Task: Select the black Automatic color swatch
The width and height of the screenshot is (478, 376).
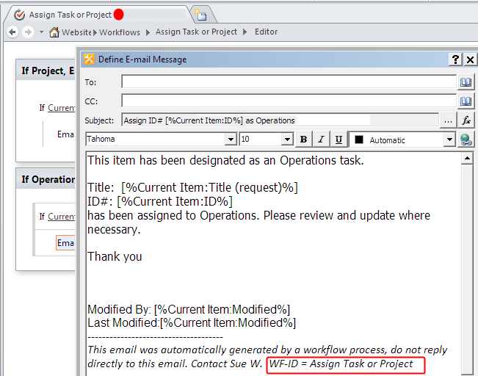Action: tap(359, 140)
